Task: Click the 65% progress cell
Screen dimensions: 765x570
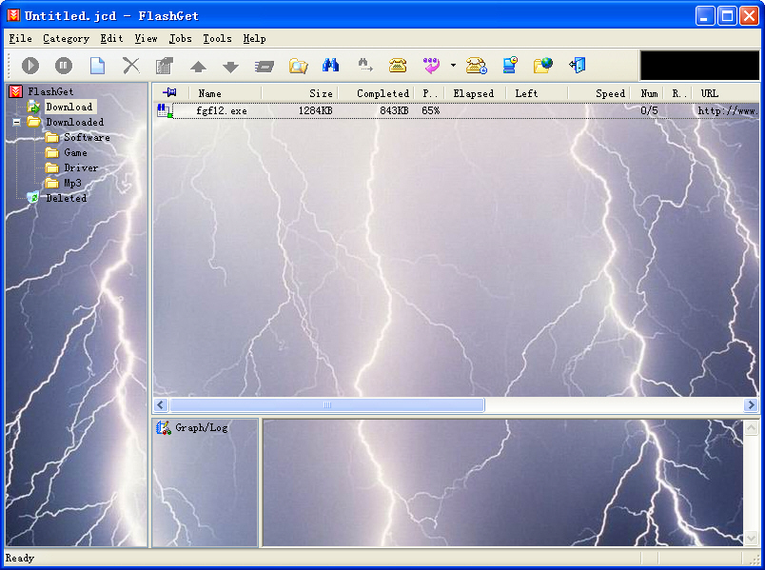Action: pos(430,110)
